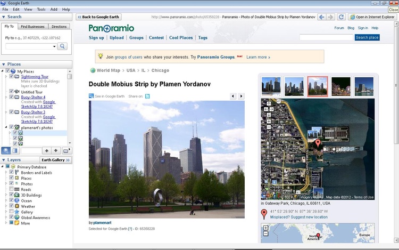Click the red map pin on satellite map
Viewport: 399px width, 250px height.
coord(318,143)
